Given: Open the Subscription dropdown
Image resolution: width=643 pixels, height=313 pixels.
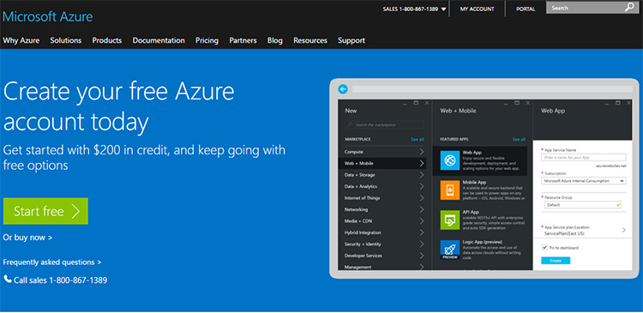Looking at the screenshot, I should point(584,180).
